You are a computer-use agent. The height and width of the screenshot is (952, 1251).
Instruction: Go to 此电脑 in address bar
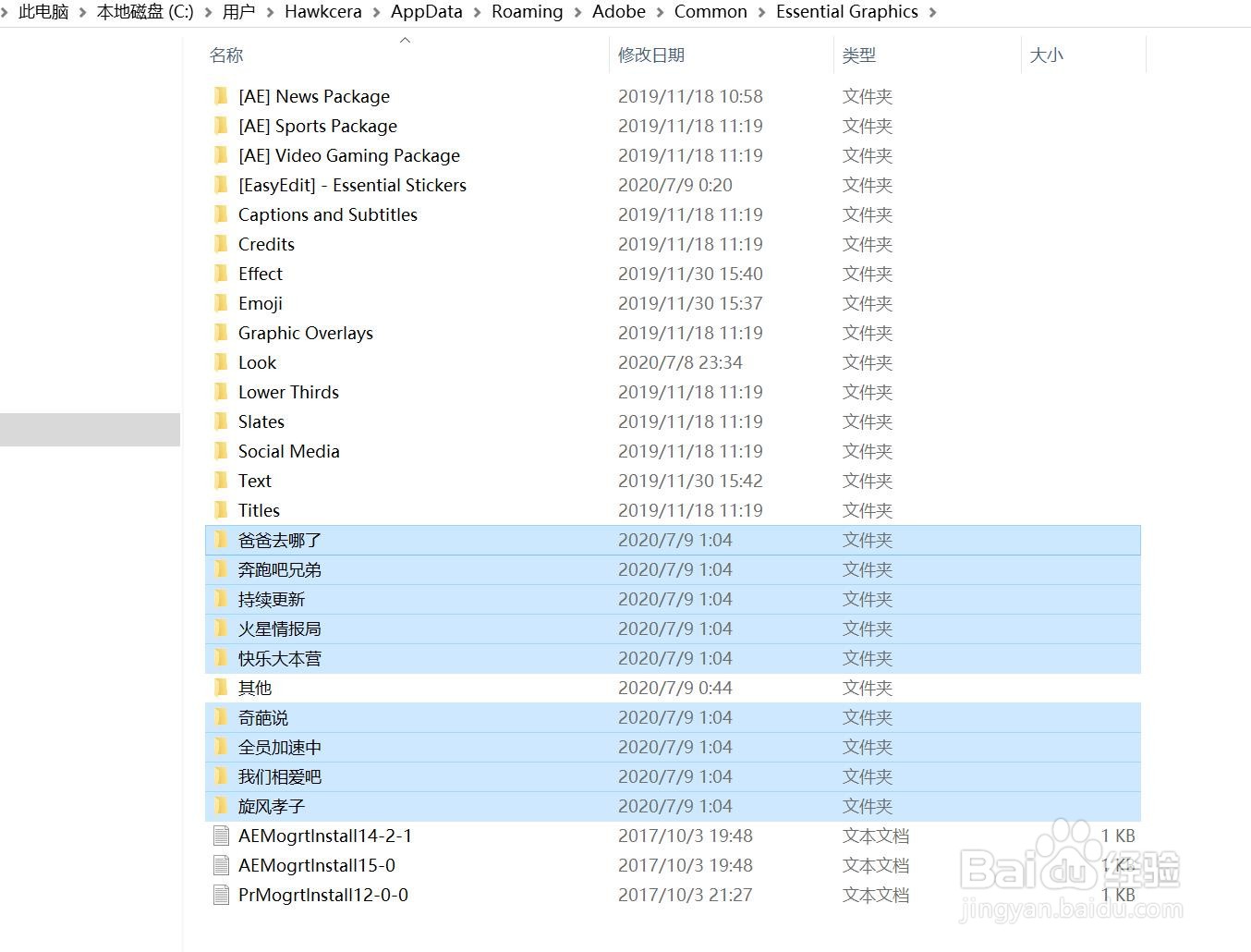click(x=43, y=12)
